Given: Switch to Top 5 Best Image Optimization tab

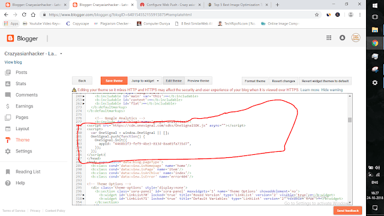Looking at the screenshot, I should (238, 5).
